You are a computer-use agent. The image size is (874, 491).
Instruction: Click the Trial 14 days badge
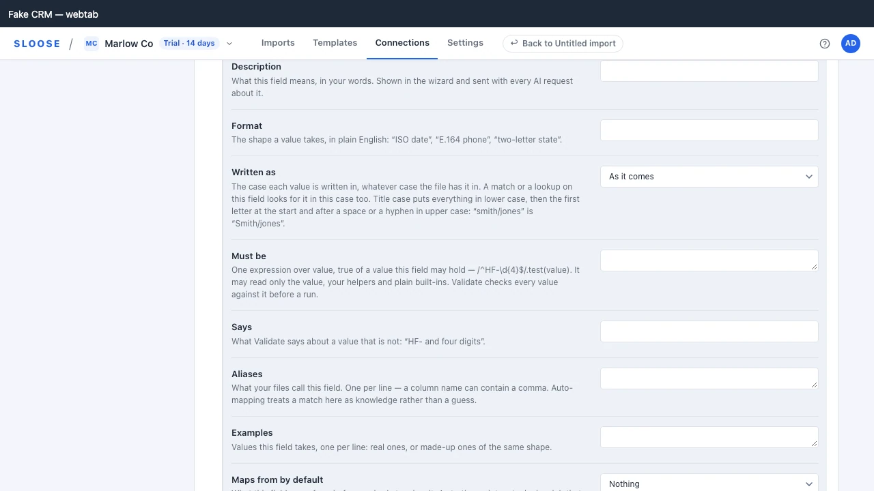pyautogui.click(x=189, y=44)
